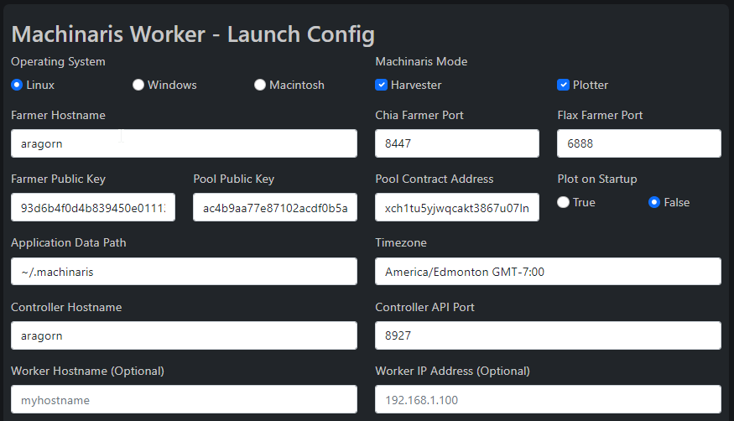Viewport: 734px width, 421px height.
Task: Click into Farmer Public Key field
Action: 93,207
